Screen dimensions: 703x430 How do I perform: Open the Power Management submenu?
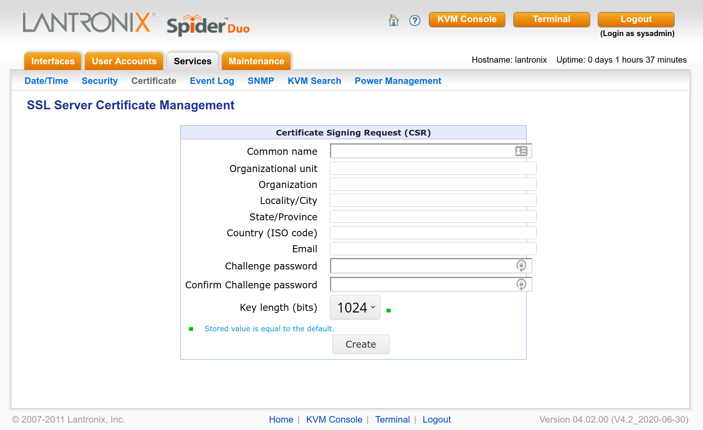pos(398,81)
